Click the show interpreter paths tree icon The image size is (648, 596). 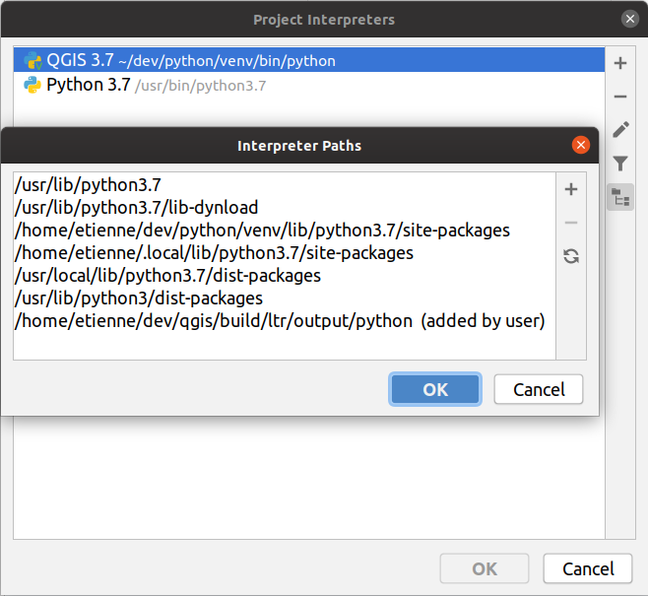tap(620, 197)
